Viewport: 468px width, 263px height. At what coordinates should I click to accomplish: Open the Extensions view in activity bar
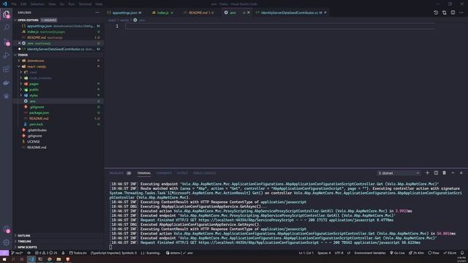pos(7,69)
